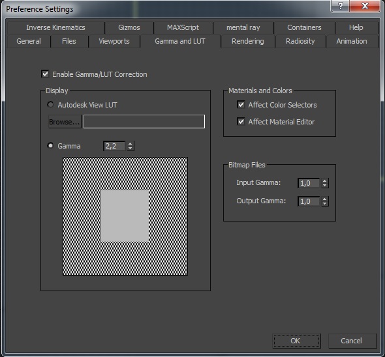Decrease the display Gamma spinner down arrow

[x=131, y=149]
